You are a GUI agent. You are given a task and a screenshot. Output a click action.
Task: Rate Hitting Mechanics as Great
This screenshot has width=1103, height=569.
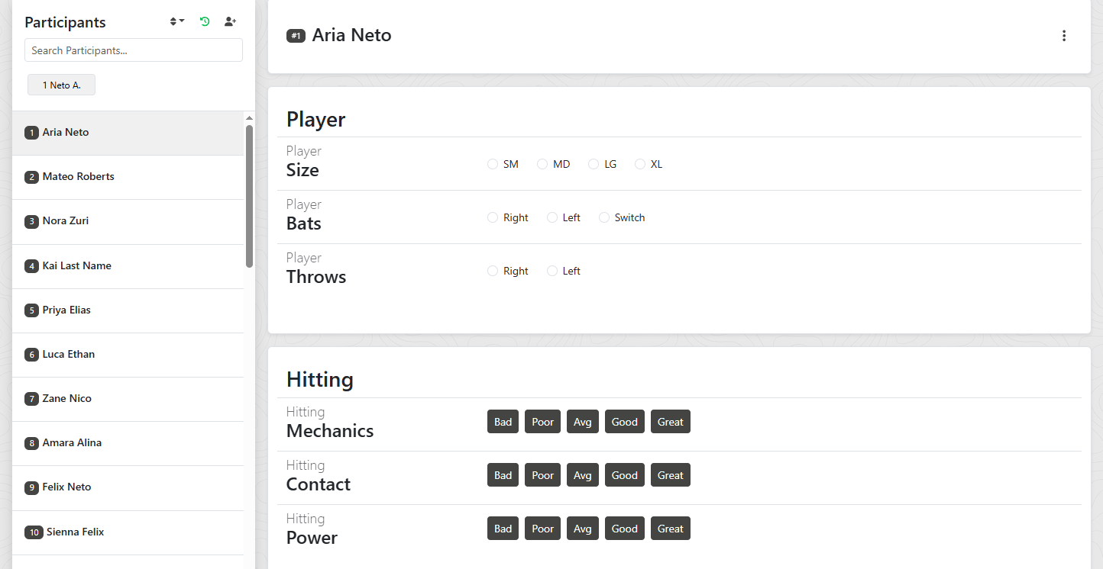670,421
